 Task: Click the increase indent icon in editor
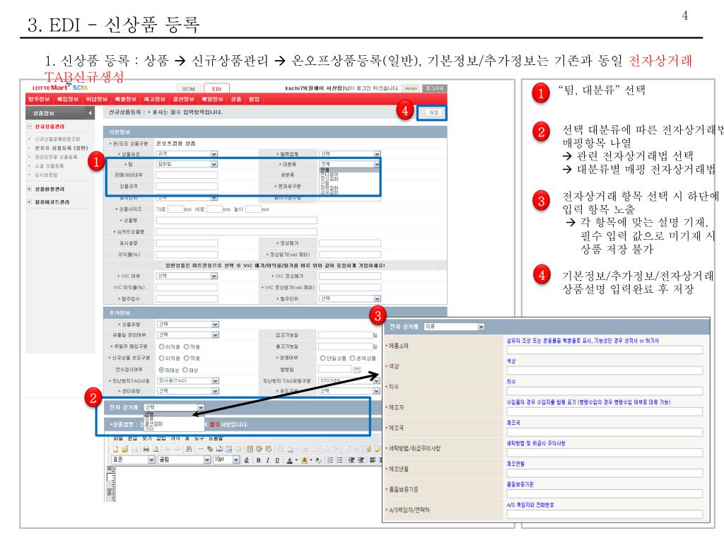tap(361, 460)
